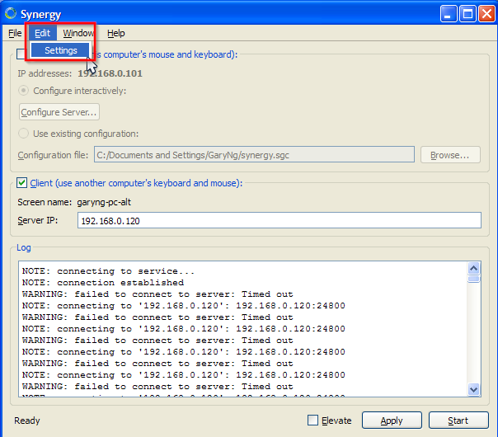Click the Apply button
This screenshot has height=437, width=498.
click(392, 421)
